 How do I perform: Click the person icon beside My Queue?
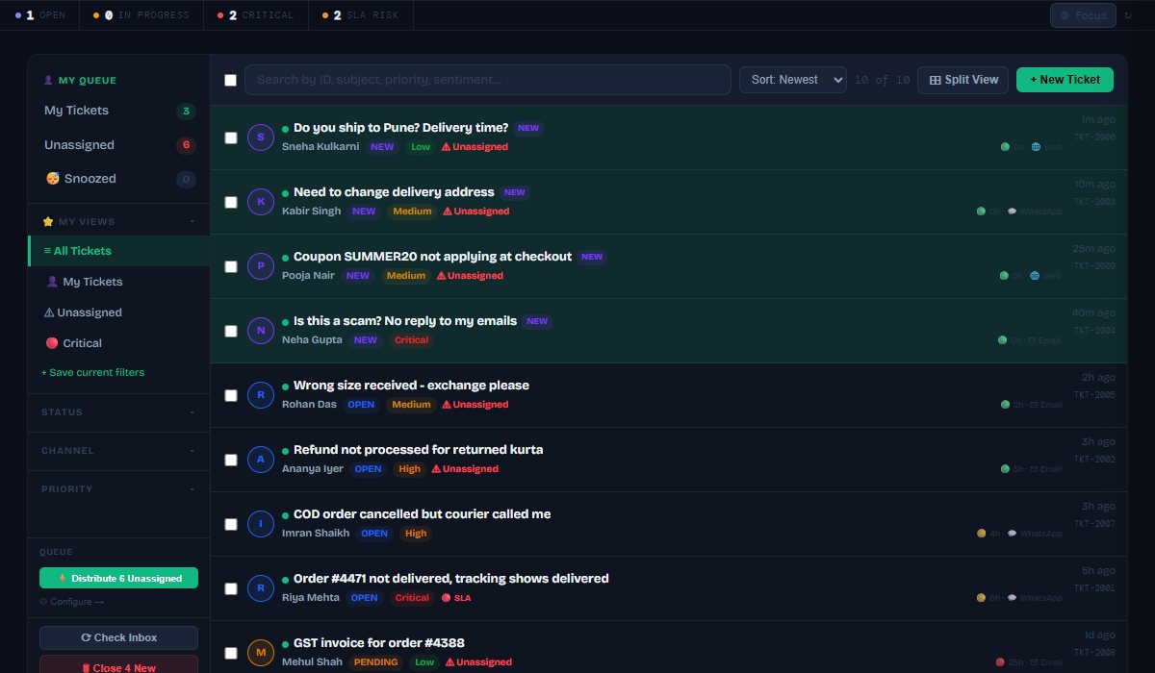click(48, 81)
